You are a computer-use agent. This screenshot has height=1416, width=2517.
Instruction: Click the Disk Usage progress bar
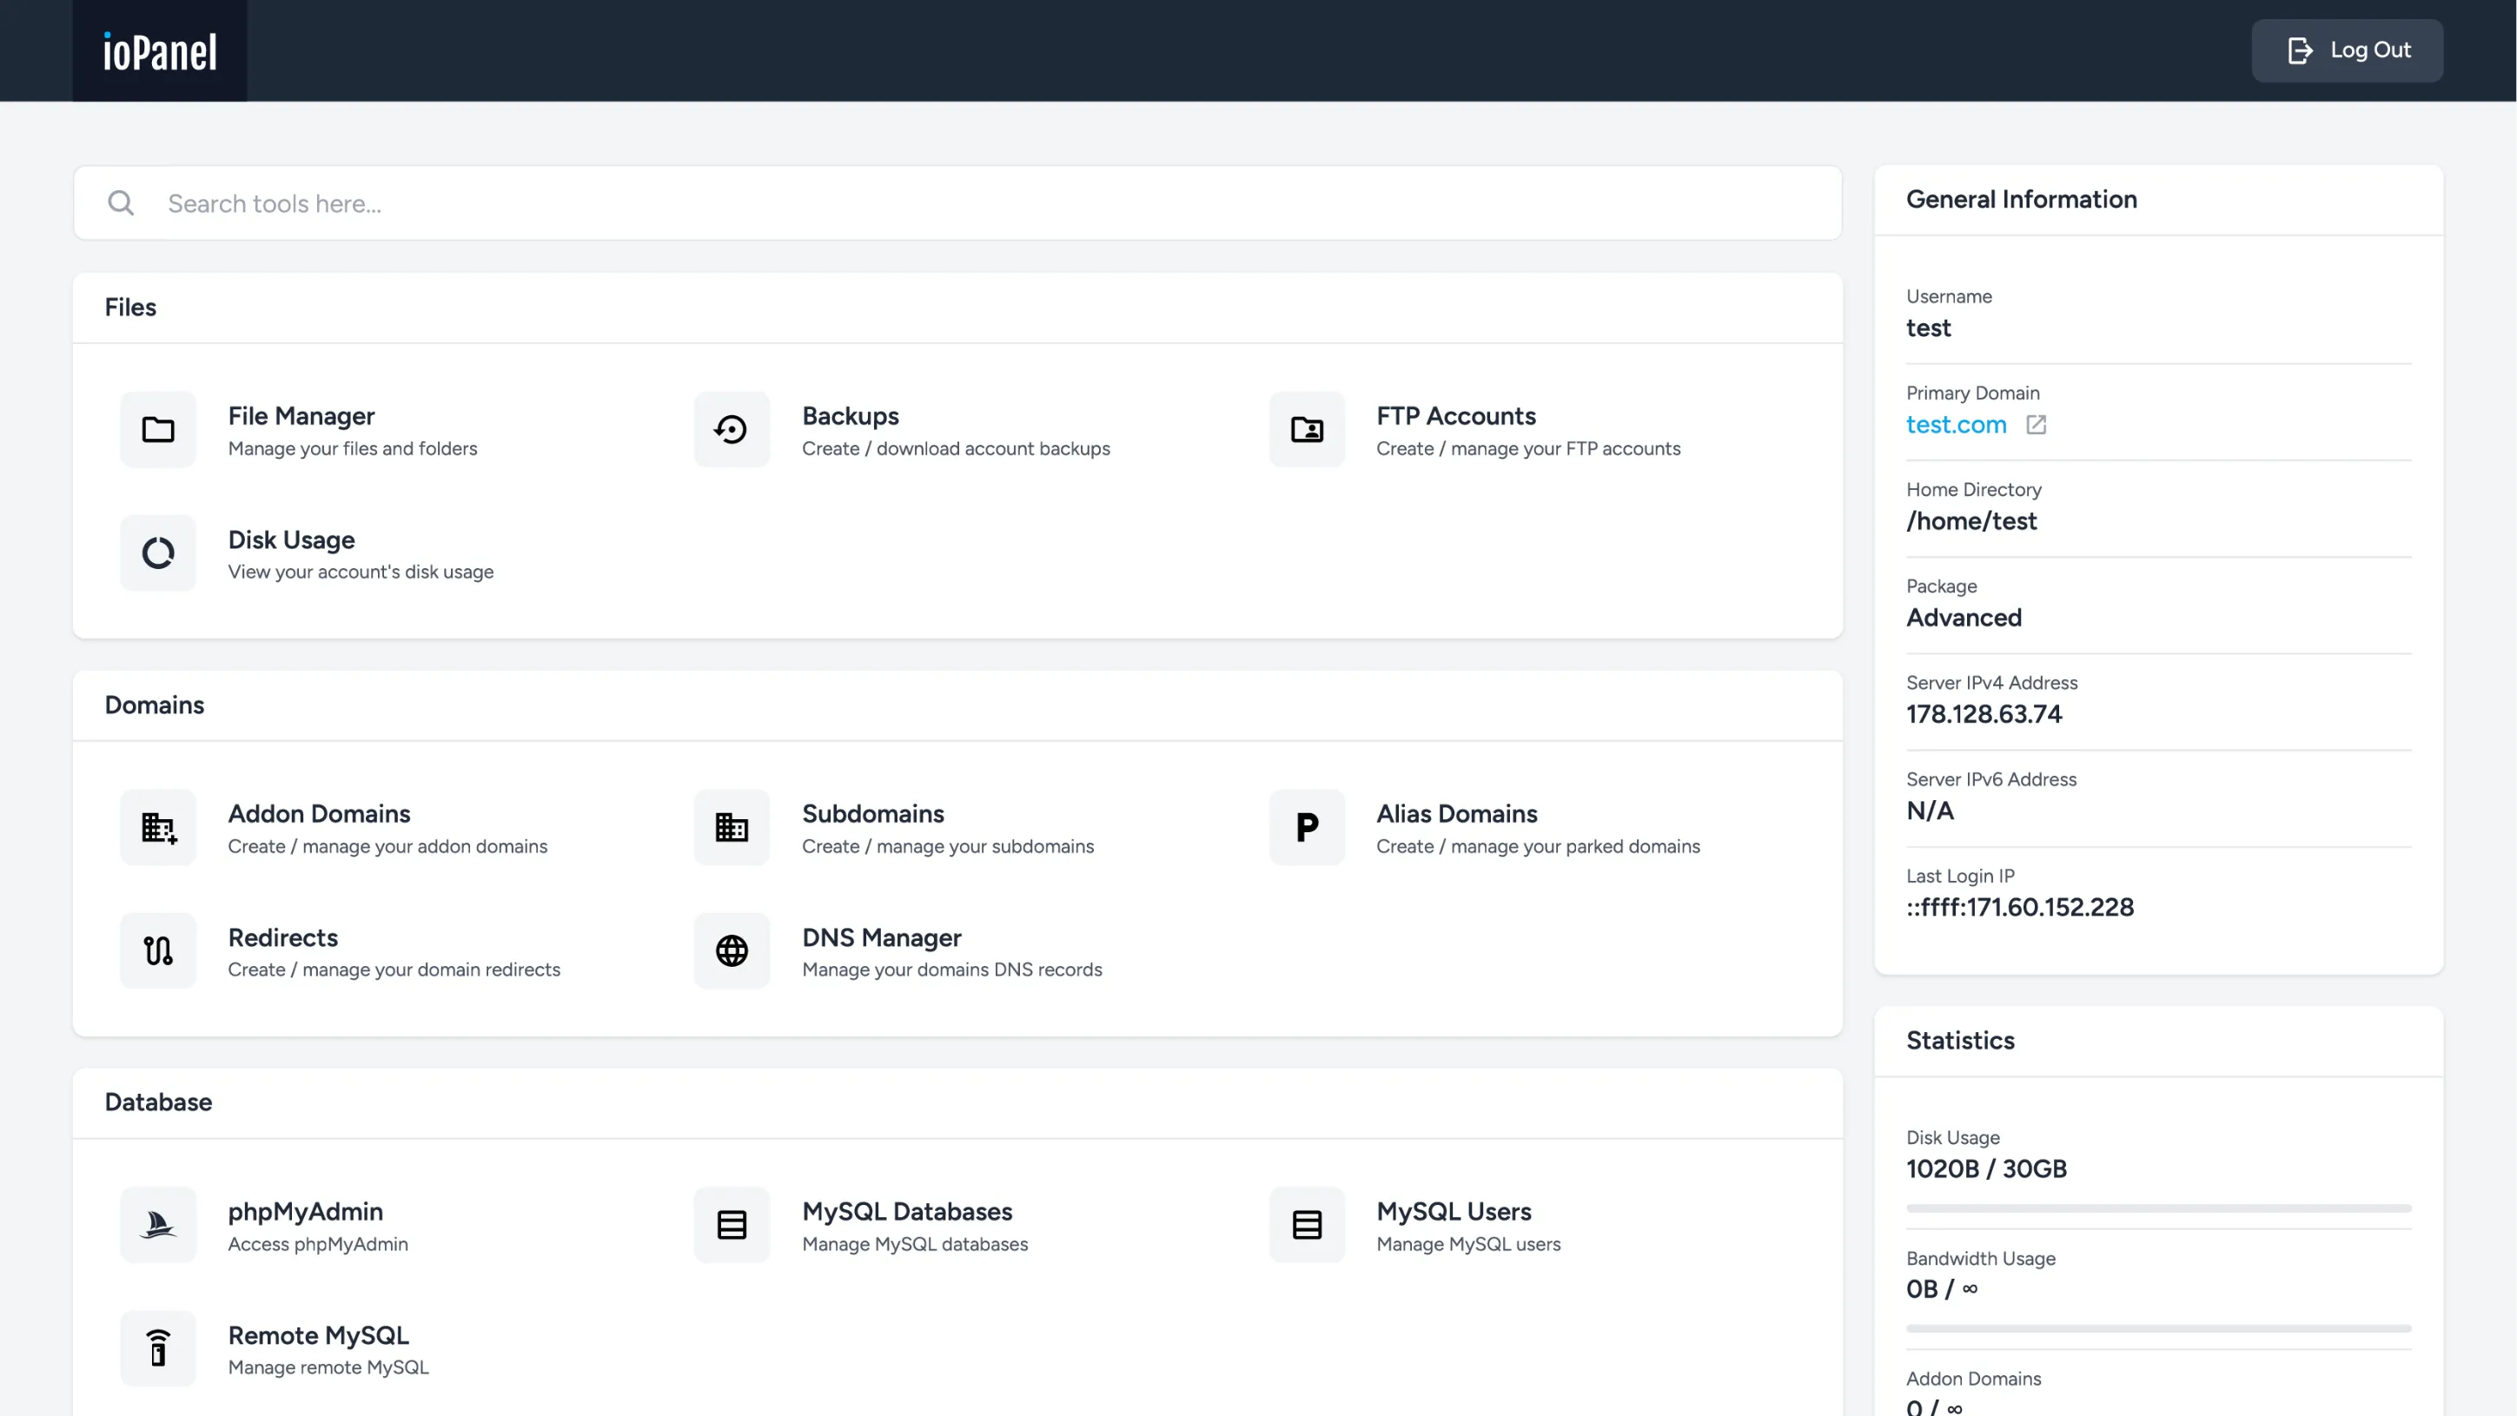pos(2157,1209)
